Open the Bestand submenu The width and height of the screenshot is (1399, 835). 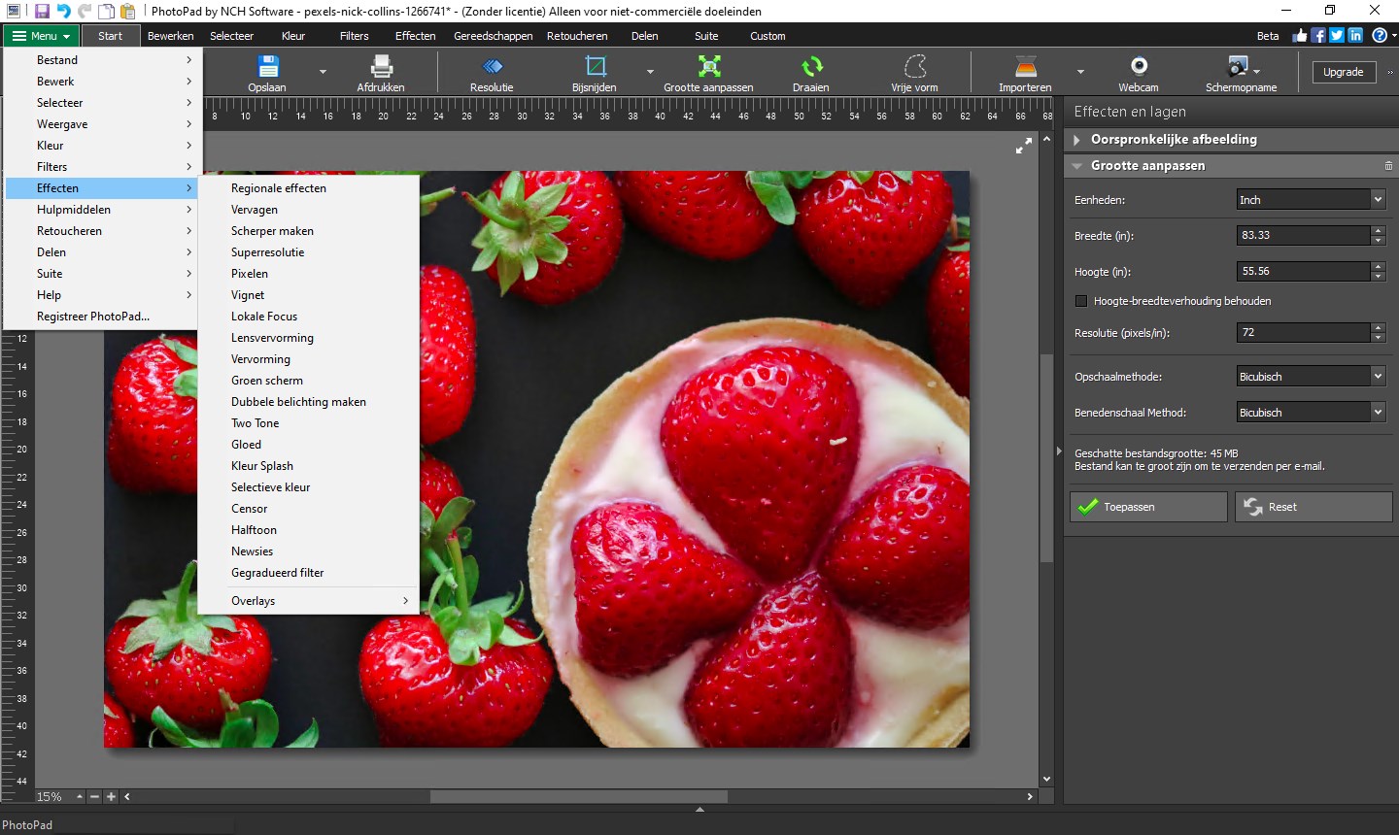[x=102, y=60]
